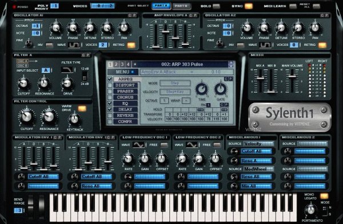Uncheck the DELAY effect checkbox
The width and height of the screenshot is (343, 224).
[110, 109]
